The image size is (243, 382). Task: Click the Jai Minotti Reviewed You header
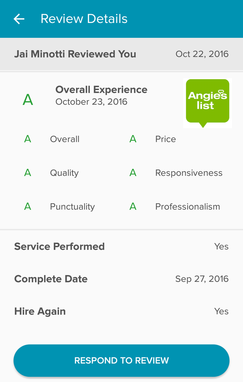tap(75, 54)
